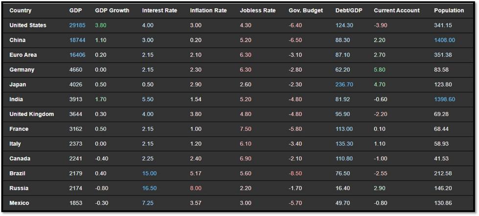Open the Mexico country link

click(19, 203)
